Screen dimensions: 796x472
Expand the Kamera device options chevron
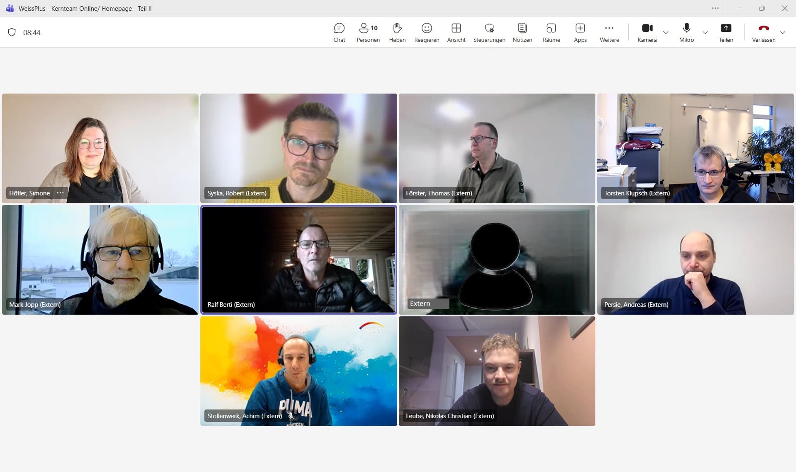pos(666,33)
